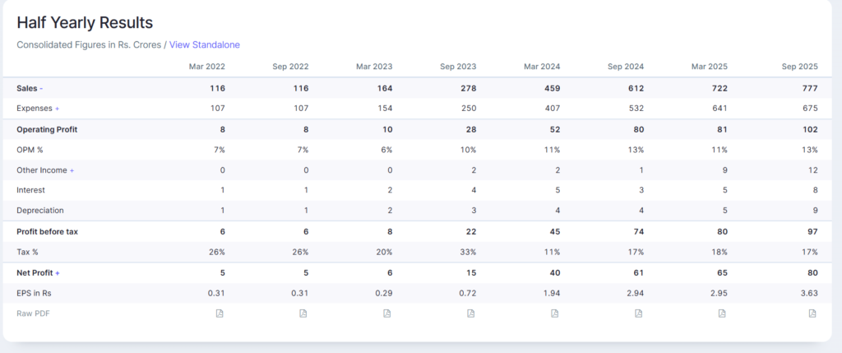Open Raw PDF for Sep 2025
Image resolution: width=842 pixels, height=353 pixels.
click(812, 314)
